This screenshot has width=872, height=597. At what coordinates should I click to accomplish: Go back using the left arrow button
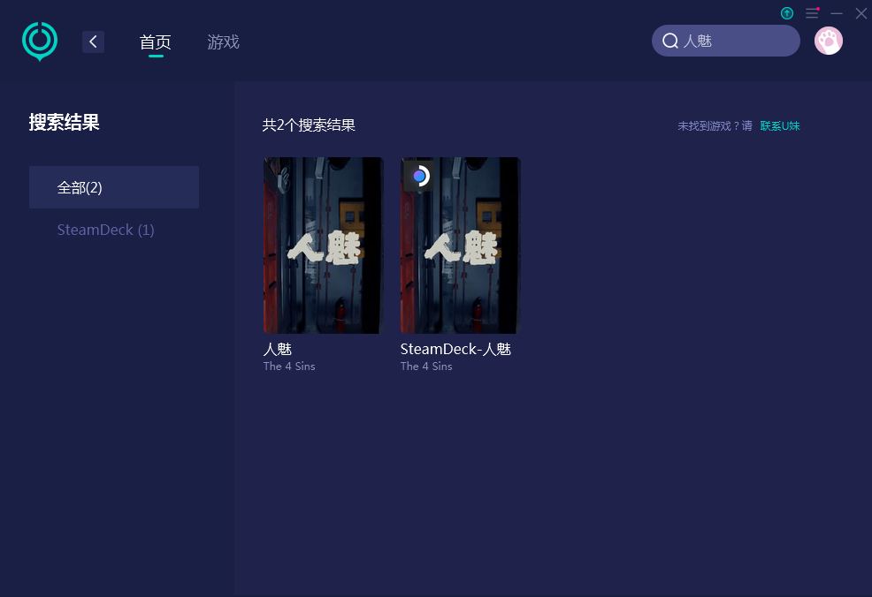pos(93,42)
